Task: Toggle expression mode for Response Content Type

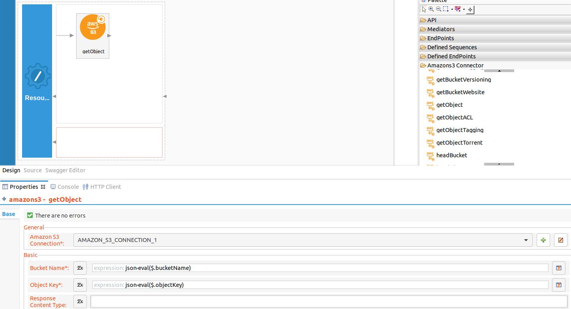Action: tap(80, 302)
